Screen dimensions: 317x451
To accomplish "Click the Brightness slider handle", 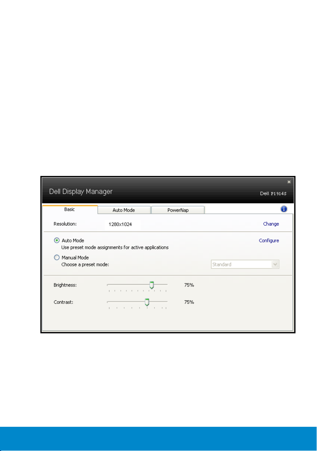I will (152, 285).
